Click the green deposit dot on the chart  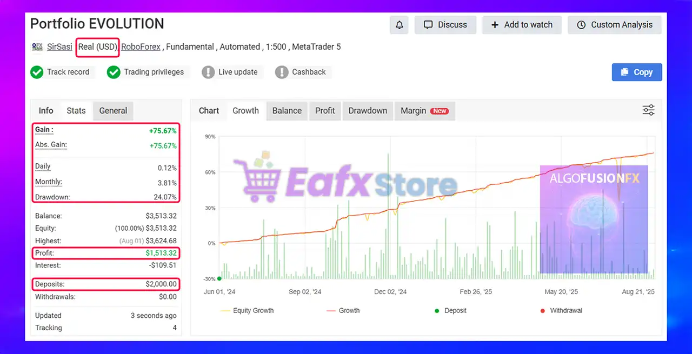(x=219, y=278)
